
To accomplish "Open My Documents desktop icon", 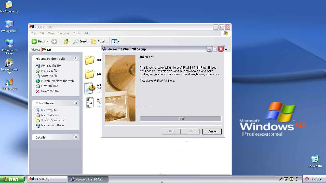I will (9, 7).
